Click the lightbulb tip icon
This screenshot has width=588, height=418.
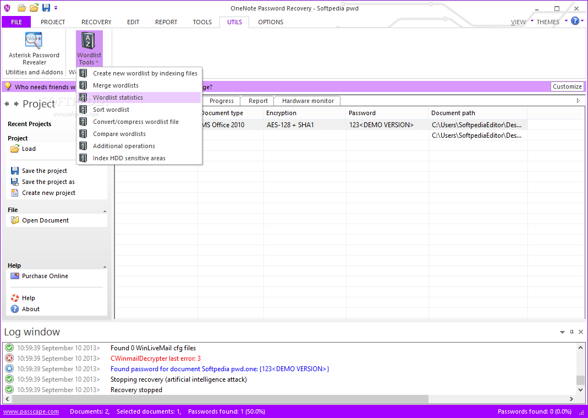[8, 86]
